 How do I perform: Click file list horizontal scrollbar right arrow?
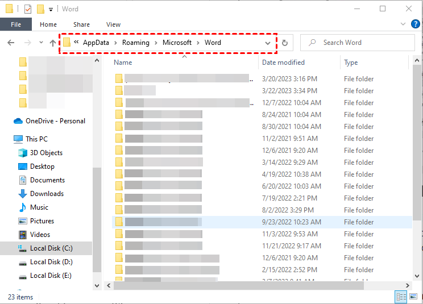tap(407, 285)
